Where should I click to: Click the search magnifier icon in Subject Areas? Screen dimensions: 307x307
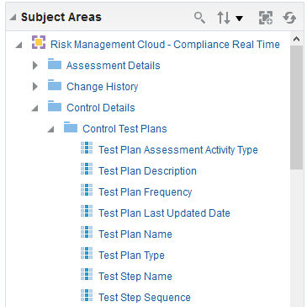[x=199, y=18]
